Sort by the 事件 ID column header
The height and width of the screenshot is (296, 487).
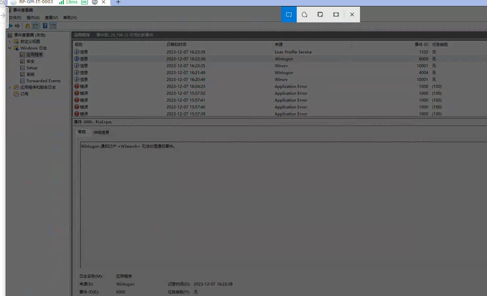421,45
